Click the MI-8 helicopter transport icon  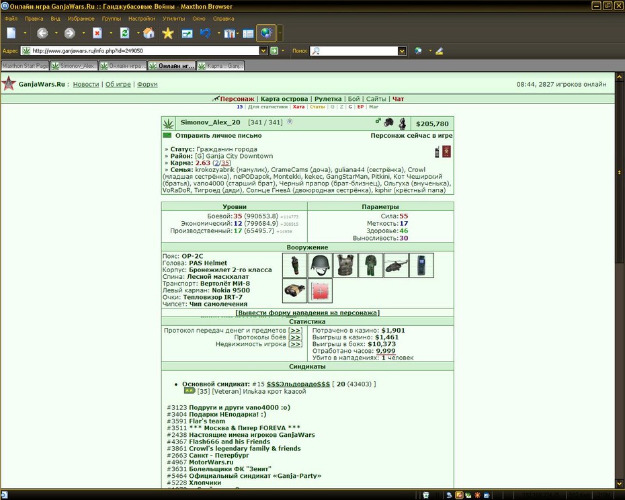click(396, 265)
